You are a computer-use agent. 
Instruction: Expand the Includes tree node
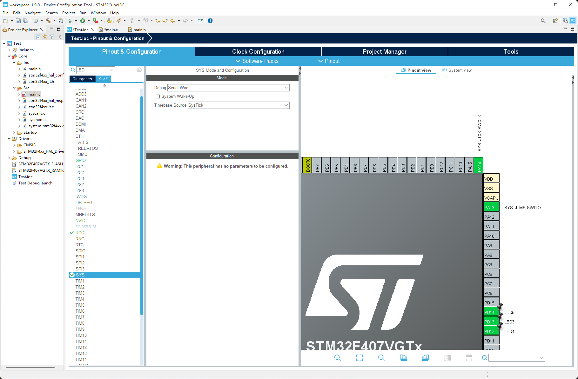tap(9, 50)
